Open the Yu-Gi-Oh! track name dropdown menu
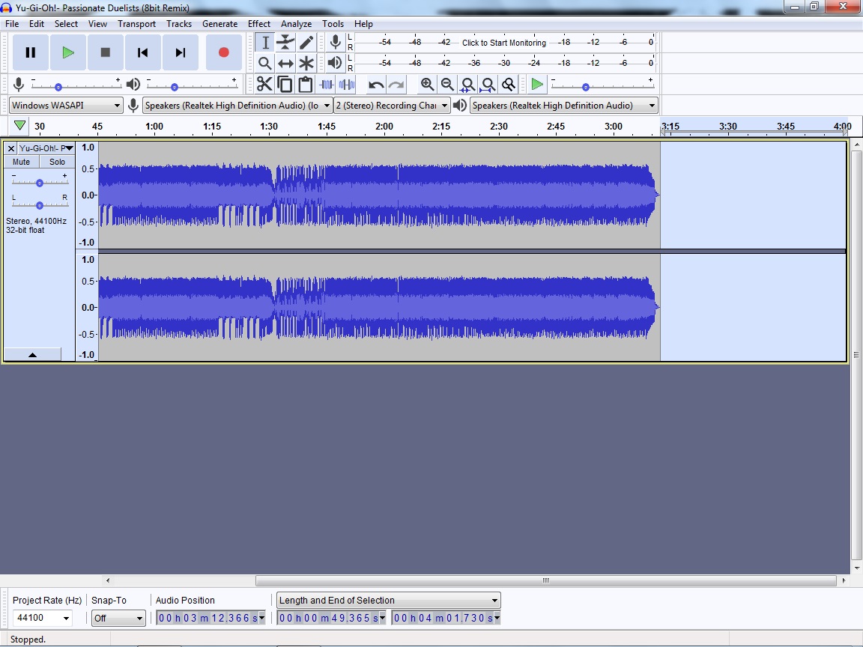 point(46,148)
